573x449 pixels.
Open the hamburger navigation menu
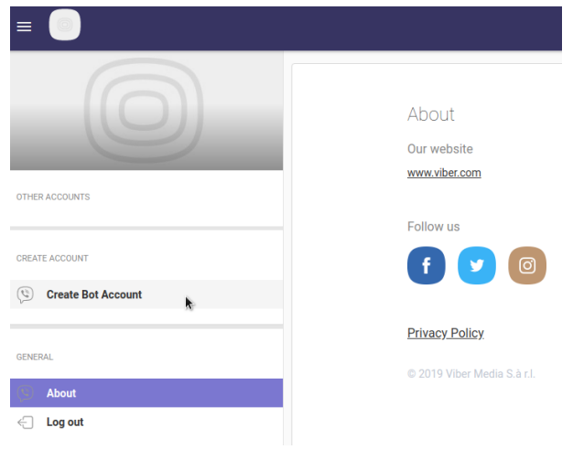(25, 27)
